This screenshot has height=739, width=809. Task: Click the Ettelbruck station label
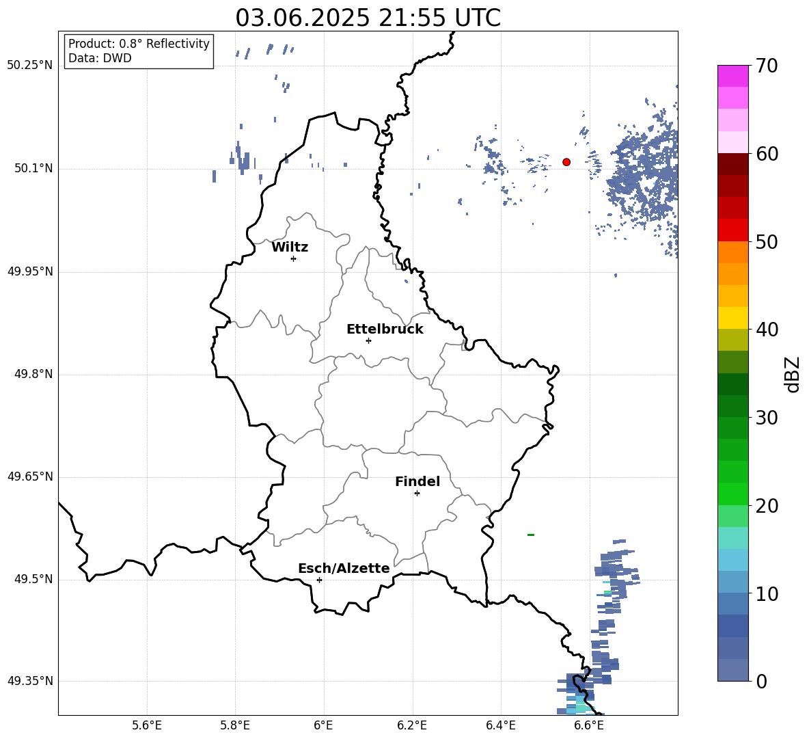point(385,330)
